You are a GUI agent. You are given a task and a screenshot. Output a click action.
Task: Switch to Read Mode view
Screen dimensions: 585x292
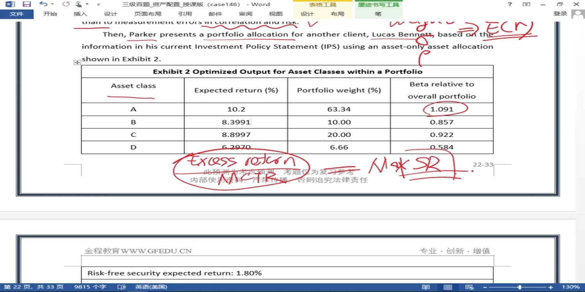point(426,287)
